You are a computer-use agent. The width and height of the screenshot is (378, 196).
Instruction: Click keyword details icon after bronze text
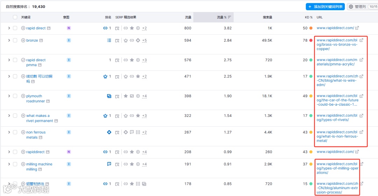(x=41, y=40)
